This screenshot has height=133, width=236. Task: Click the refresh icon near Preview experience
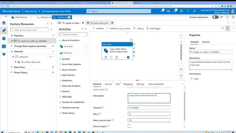[227, 17]
